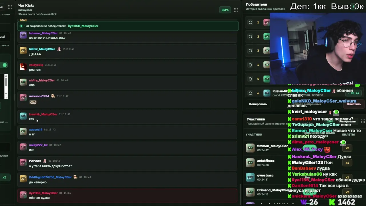This screenshot has width=366, height=206.
Task: Open zoldyckiq's username in chat
Action: point(36,65)
